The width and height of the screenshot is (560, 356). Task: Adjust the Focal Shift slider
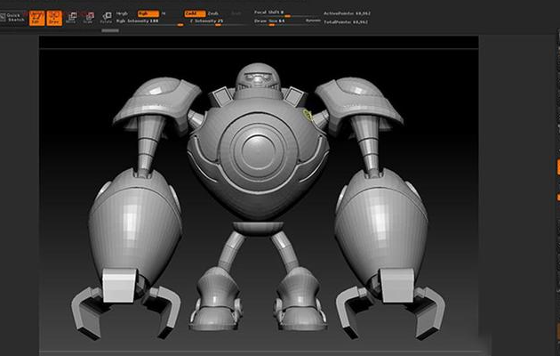pyautogui.click(x=287, y=13)
